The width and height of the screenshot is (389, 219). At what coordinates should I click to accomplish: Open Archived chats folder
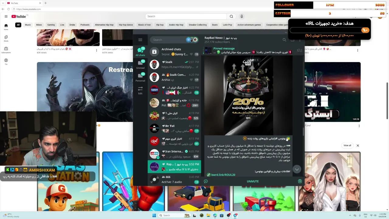coord(174,52)
